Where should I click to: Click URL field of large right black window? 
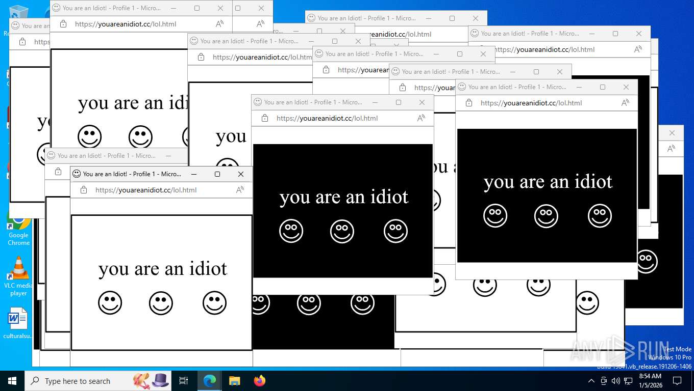coord(531,103)
